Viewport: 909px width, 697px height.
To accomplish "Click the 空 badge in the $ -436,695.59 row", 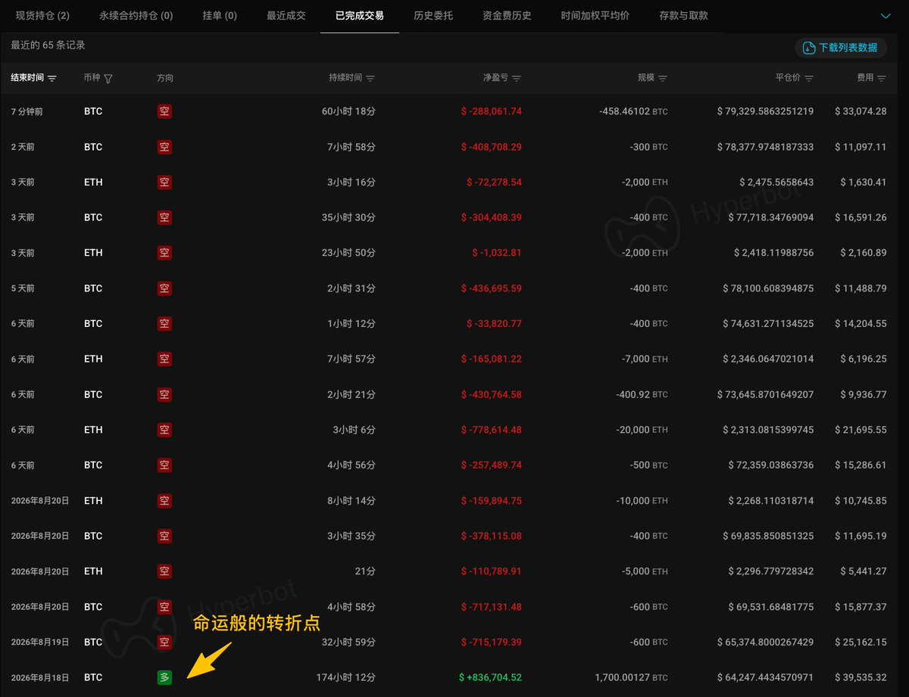I will tap(164, 288).
